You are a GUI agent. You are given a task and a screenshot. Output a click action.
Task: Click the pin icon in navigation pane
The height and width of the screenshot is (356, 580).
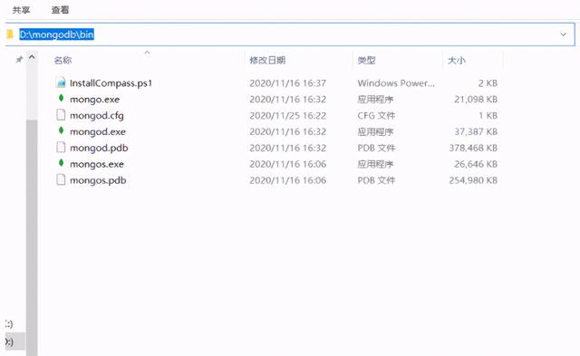pos(19,59)
